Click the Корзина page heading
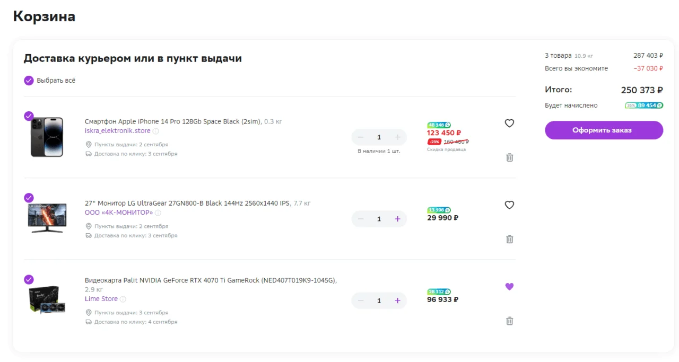The height and width of the screenshot is (362, 679). (44, 16)
